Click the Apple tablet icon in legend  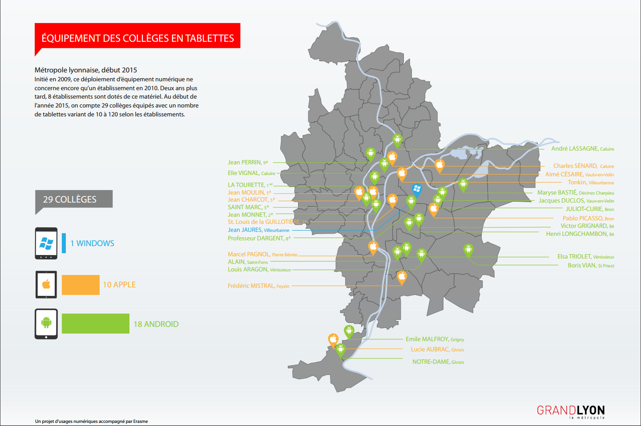pyautogui.click(x=46, y=284)
